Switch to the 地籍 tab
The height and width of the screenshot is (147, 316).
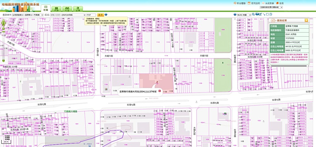[46, 8]
